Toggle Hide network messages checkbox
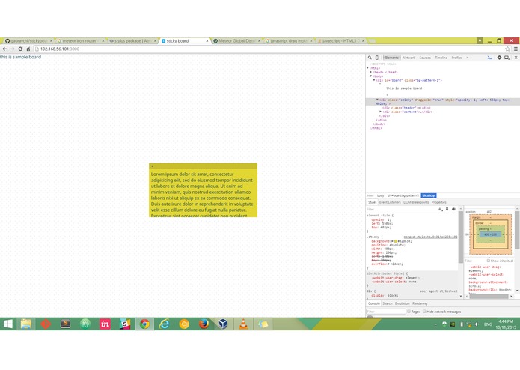The image size is (520, 370). (424, 312)
